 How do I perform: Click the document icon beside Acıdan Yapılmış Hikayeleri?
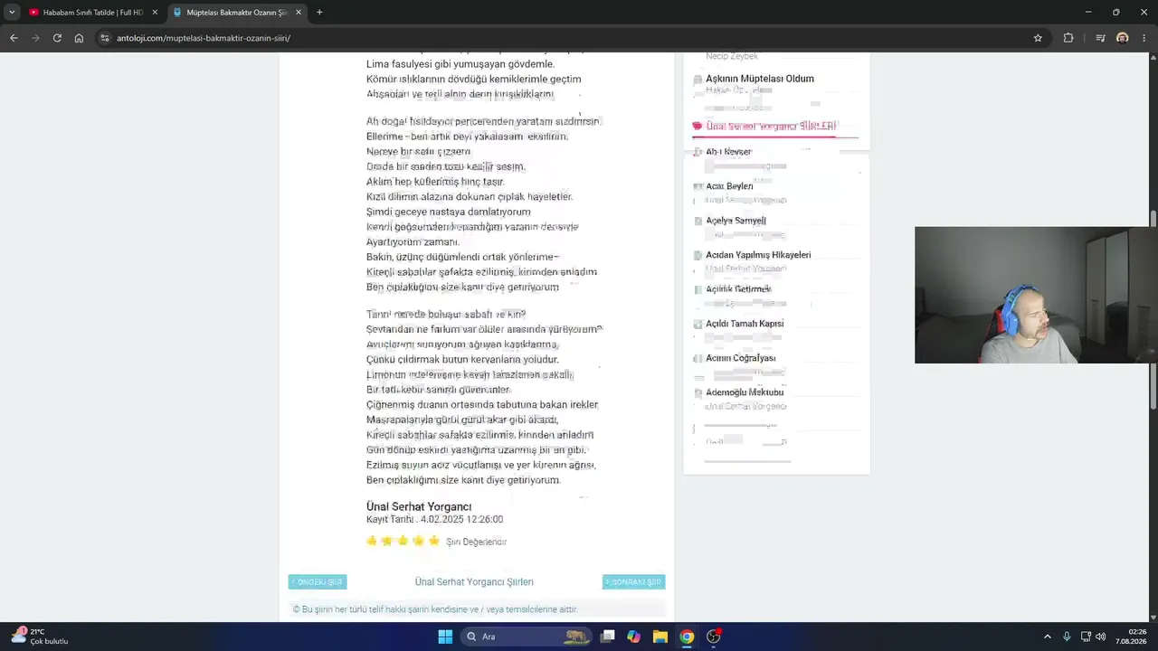tap(698, 256)
